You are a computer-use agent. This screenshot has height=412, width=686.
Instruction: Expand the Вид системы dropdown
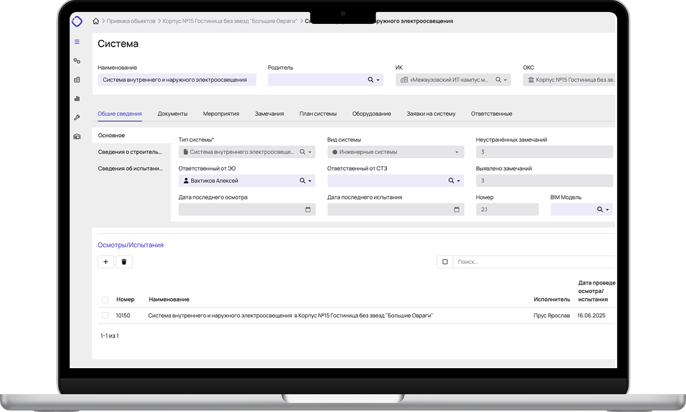(x=457, y=152)
